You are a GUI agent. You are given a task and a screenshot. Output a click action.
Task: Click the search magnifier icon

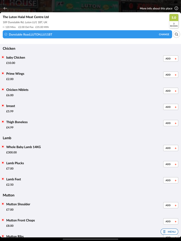pos(176,34)
